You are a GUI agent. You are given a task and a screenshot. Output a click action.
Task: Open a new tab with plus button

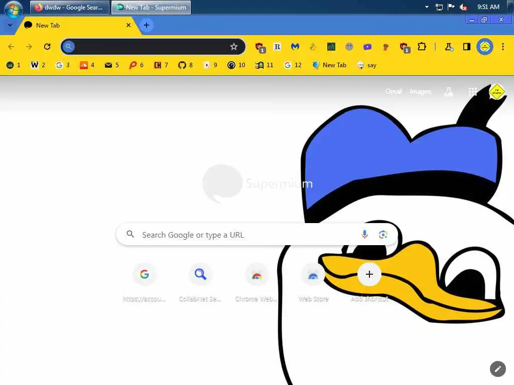147,25
